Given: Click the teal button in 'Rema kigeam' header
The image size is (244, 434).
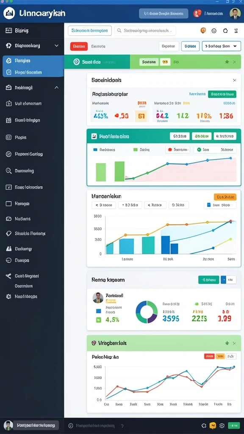Looking at the screenshot, I should coord(208,280).
